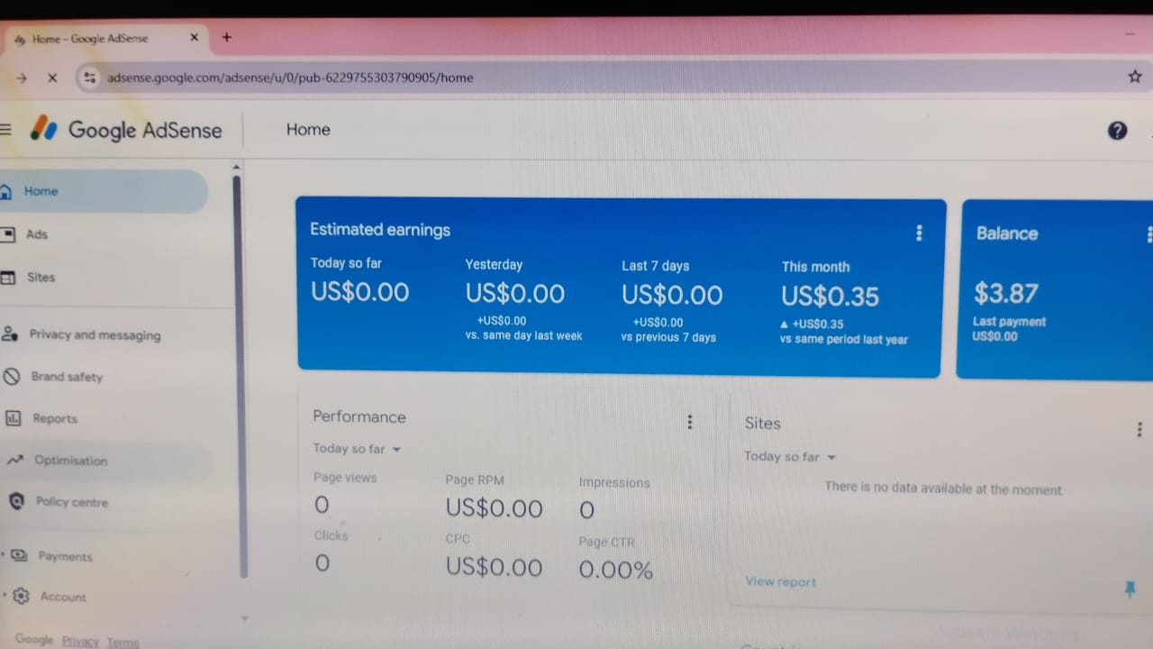Click the Sites icon in the sidebar

[x=7, y=278]
